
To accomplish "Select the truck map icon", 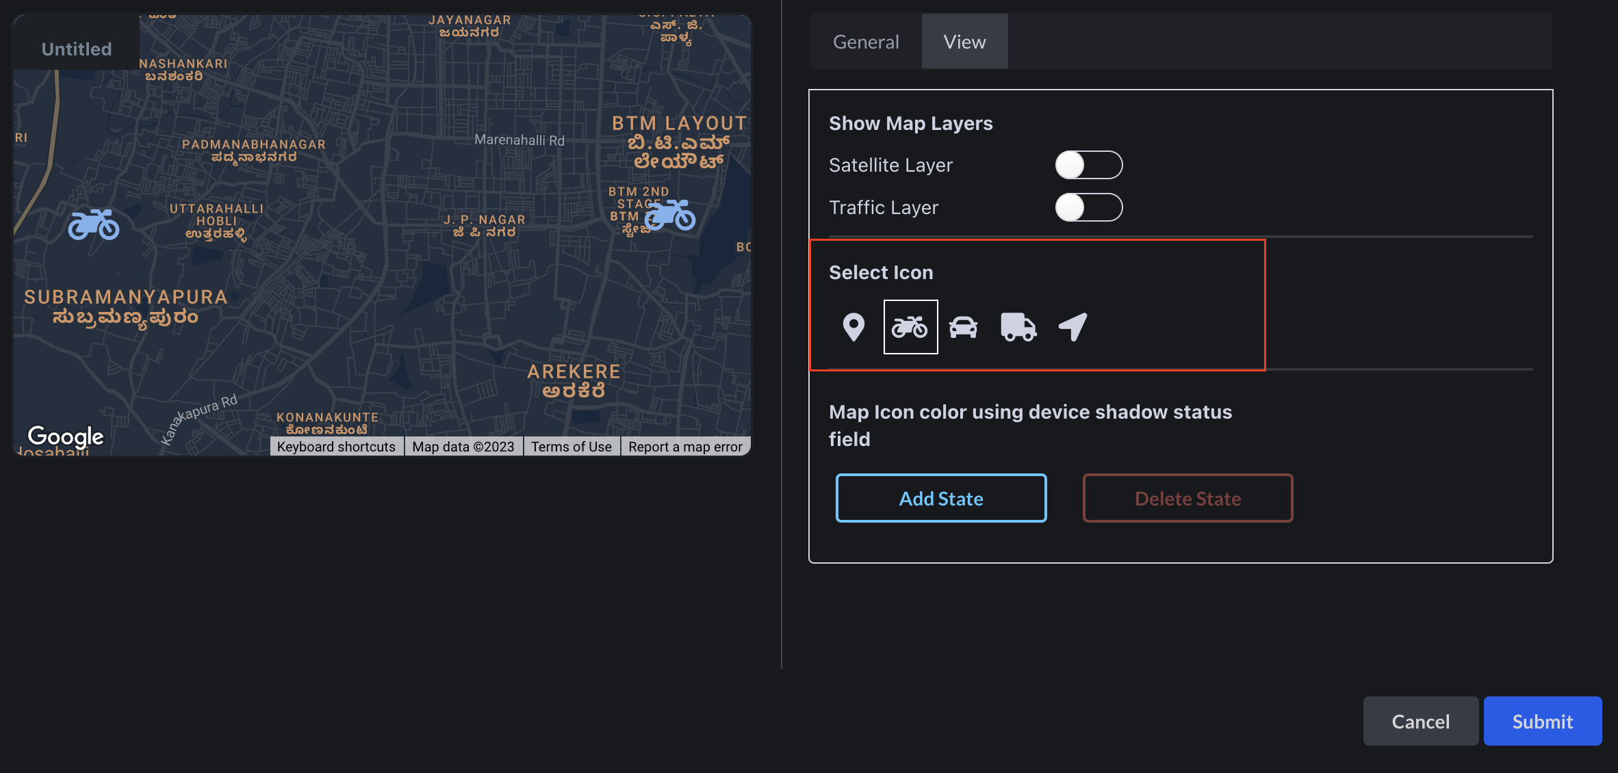I will point(1018,327).
